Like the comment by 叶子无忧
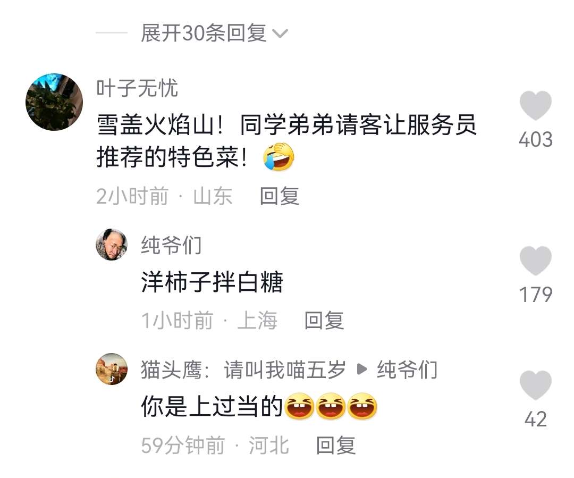The image size is (574, 478). (x=536, y=105)
